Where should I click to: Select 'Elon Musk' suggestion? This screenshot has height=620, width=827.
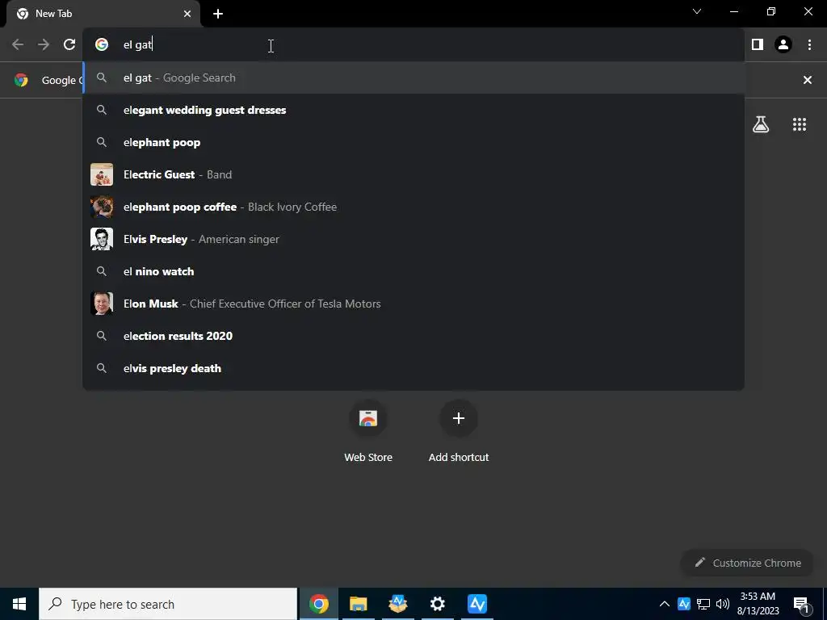pos(413,304)
